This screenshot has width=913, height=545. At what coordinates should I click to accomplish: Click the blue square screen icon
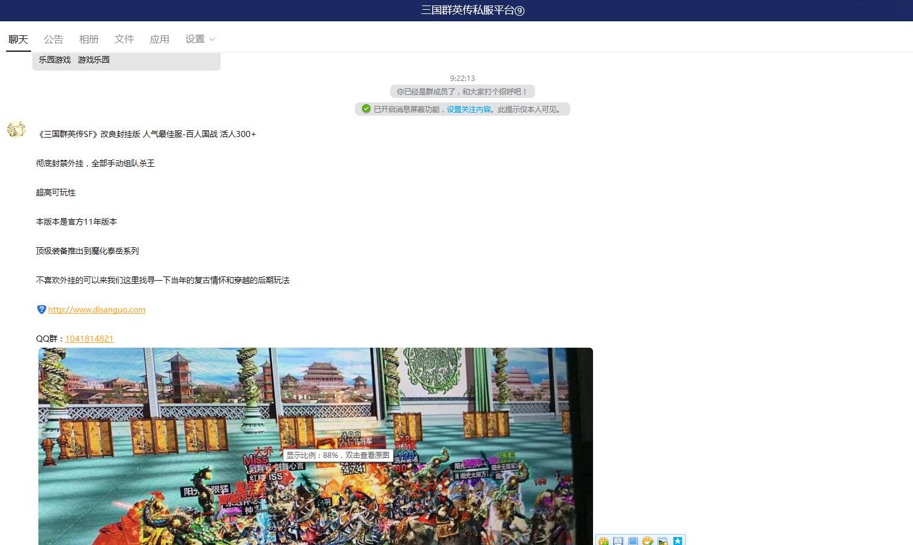[633, 541]
